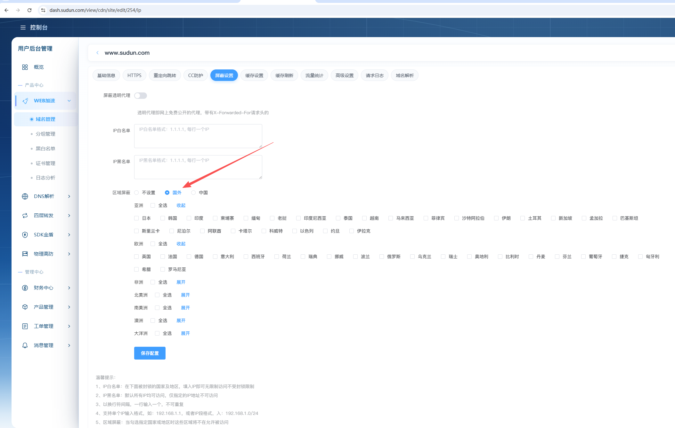This screenshot has height=428, width=675.
Task: Expand the 大洋洲 country list
Action: pyautogui.click(x=185, y=333)
